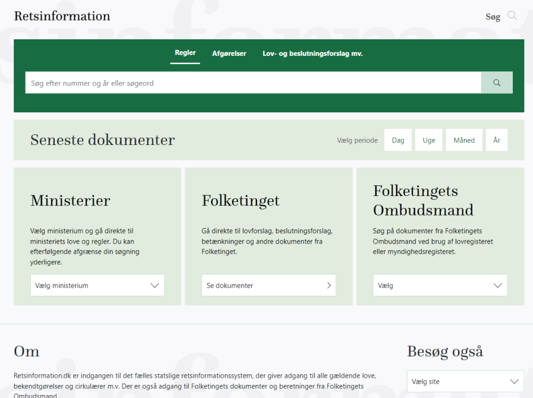Select the Dag period filter
Image resolution: width=533 pixels, height=398 pixels.
click(398, 140)
